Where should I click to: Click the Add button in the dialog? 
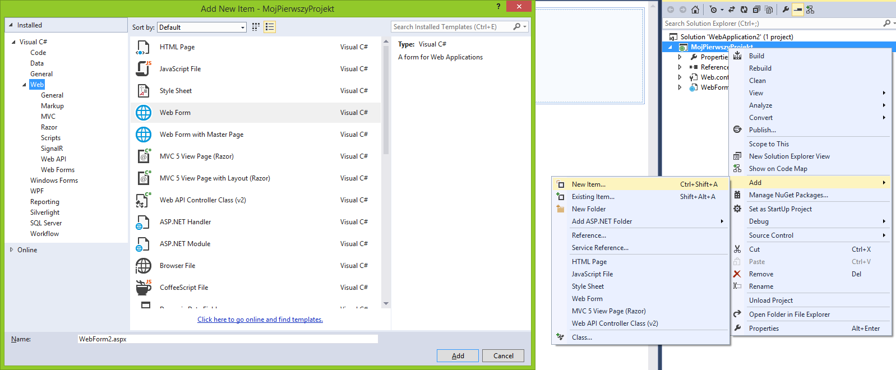point(458,356)
